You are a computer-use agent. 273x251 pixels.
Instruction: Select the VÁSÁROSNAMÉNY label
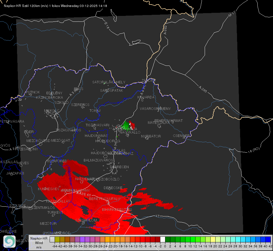(155, 108)
